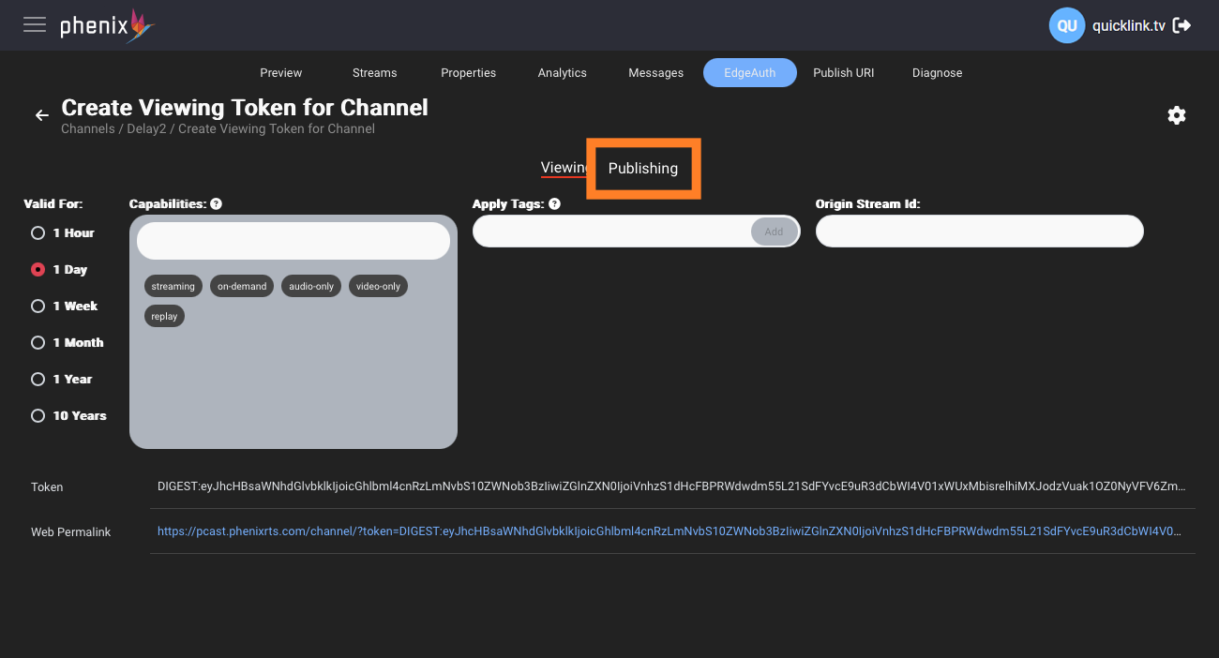This screenshot has height=658, width=1219.
Task: Click the logout icon beside quicklink.tv
Action: click(x=1182, y=25)
